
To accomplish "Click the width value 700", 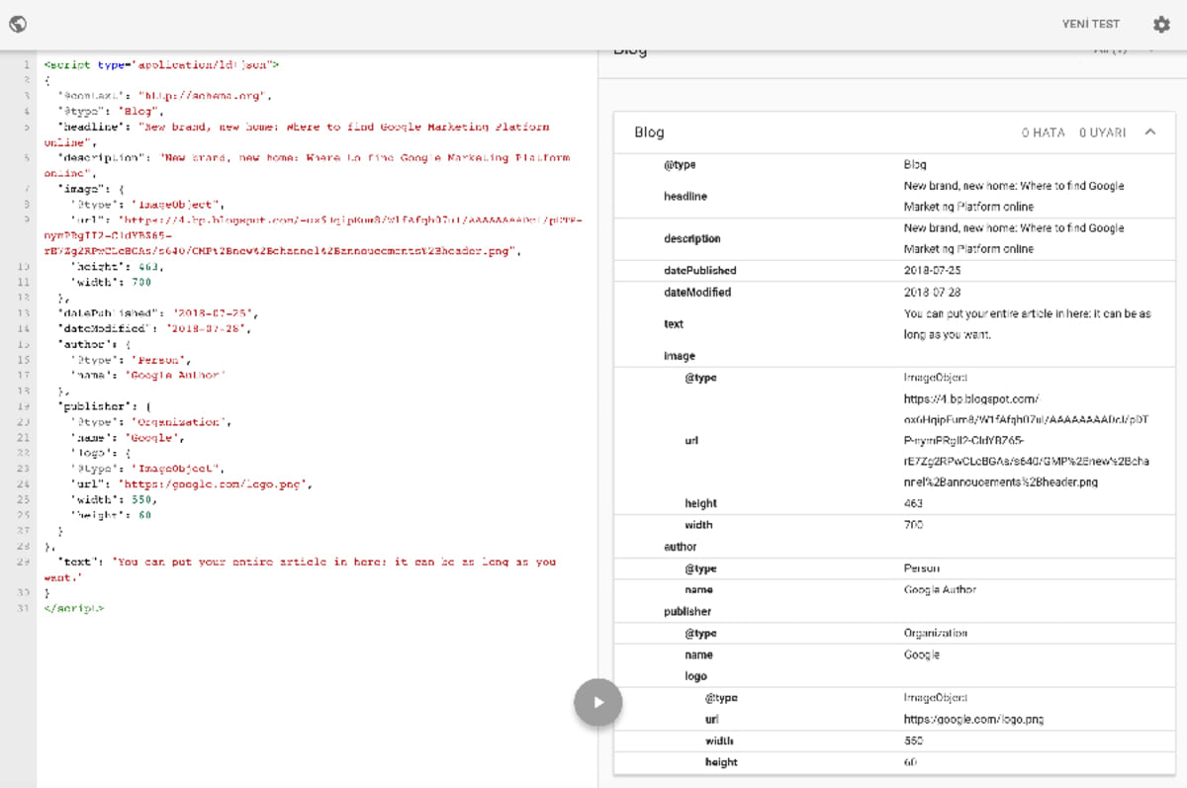I will click(x=913, y=525).
